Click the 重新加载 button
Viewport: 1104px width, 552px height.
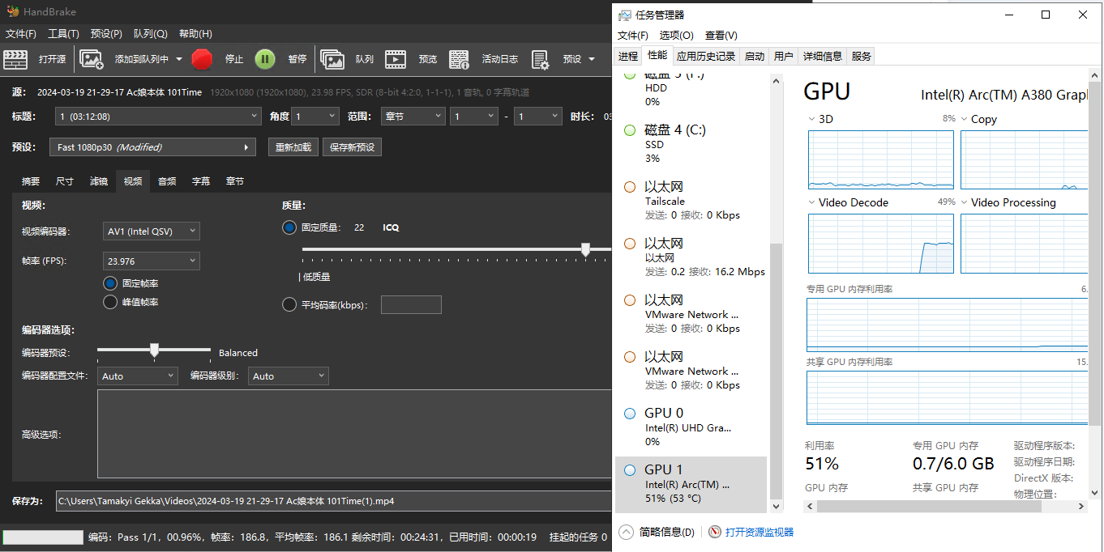click(x=293, y=147)
